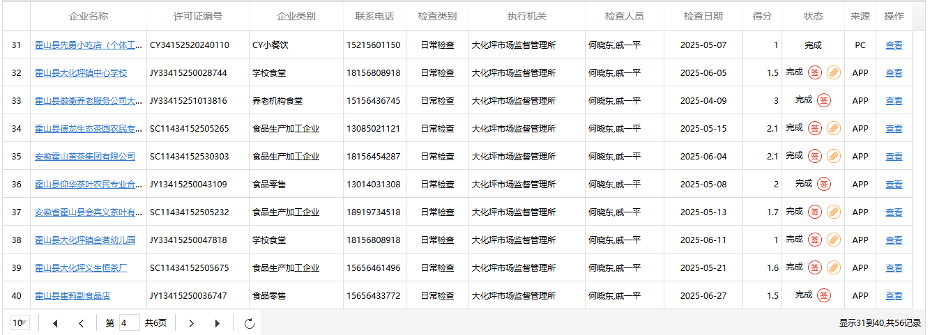Sort by the 检查日期 column header
Viewport: 930px width, 335px height.
pyautogui.click(x=703, y=16)
